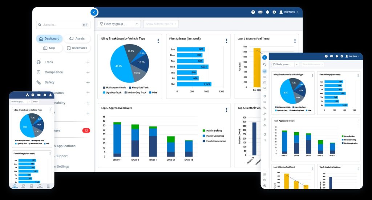Viewport: 372px width, 200px height.
Task: Open the mail envelope icon in desktop header
Action: tap(260, 12)
